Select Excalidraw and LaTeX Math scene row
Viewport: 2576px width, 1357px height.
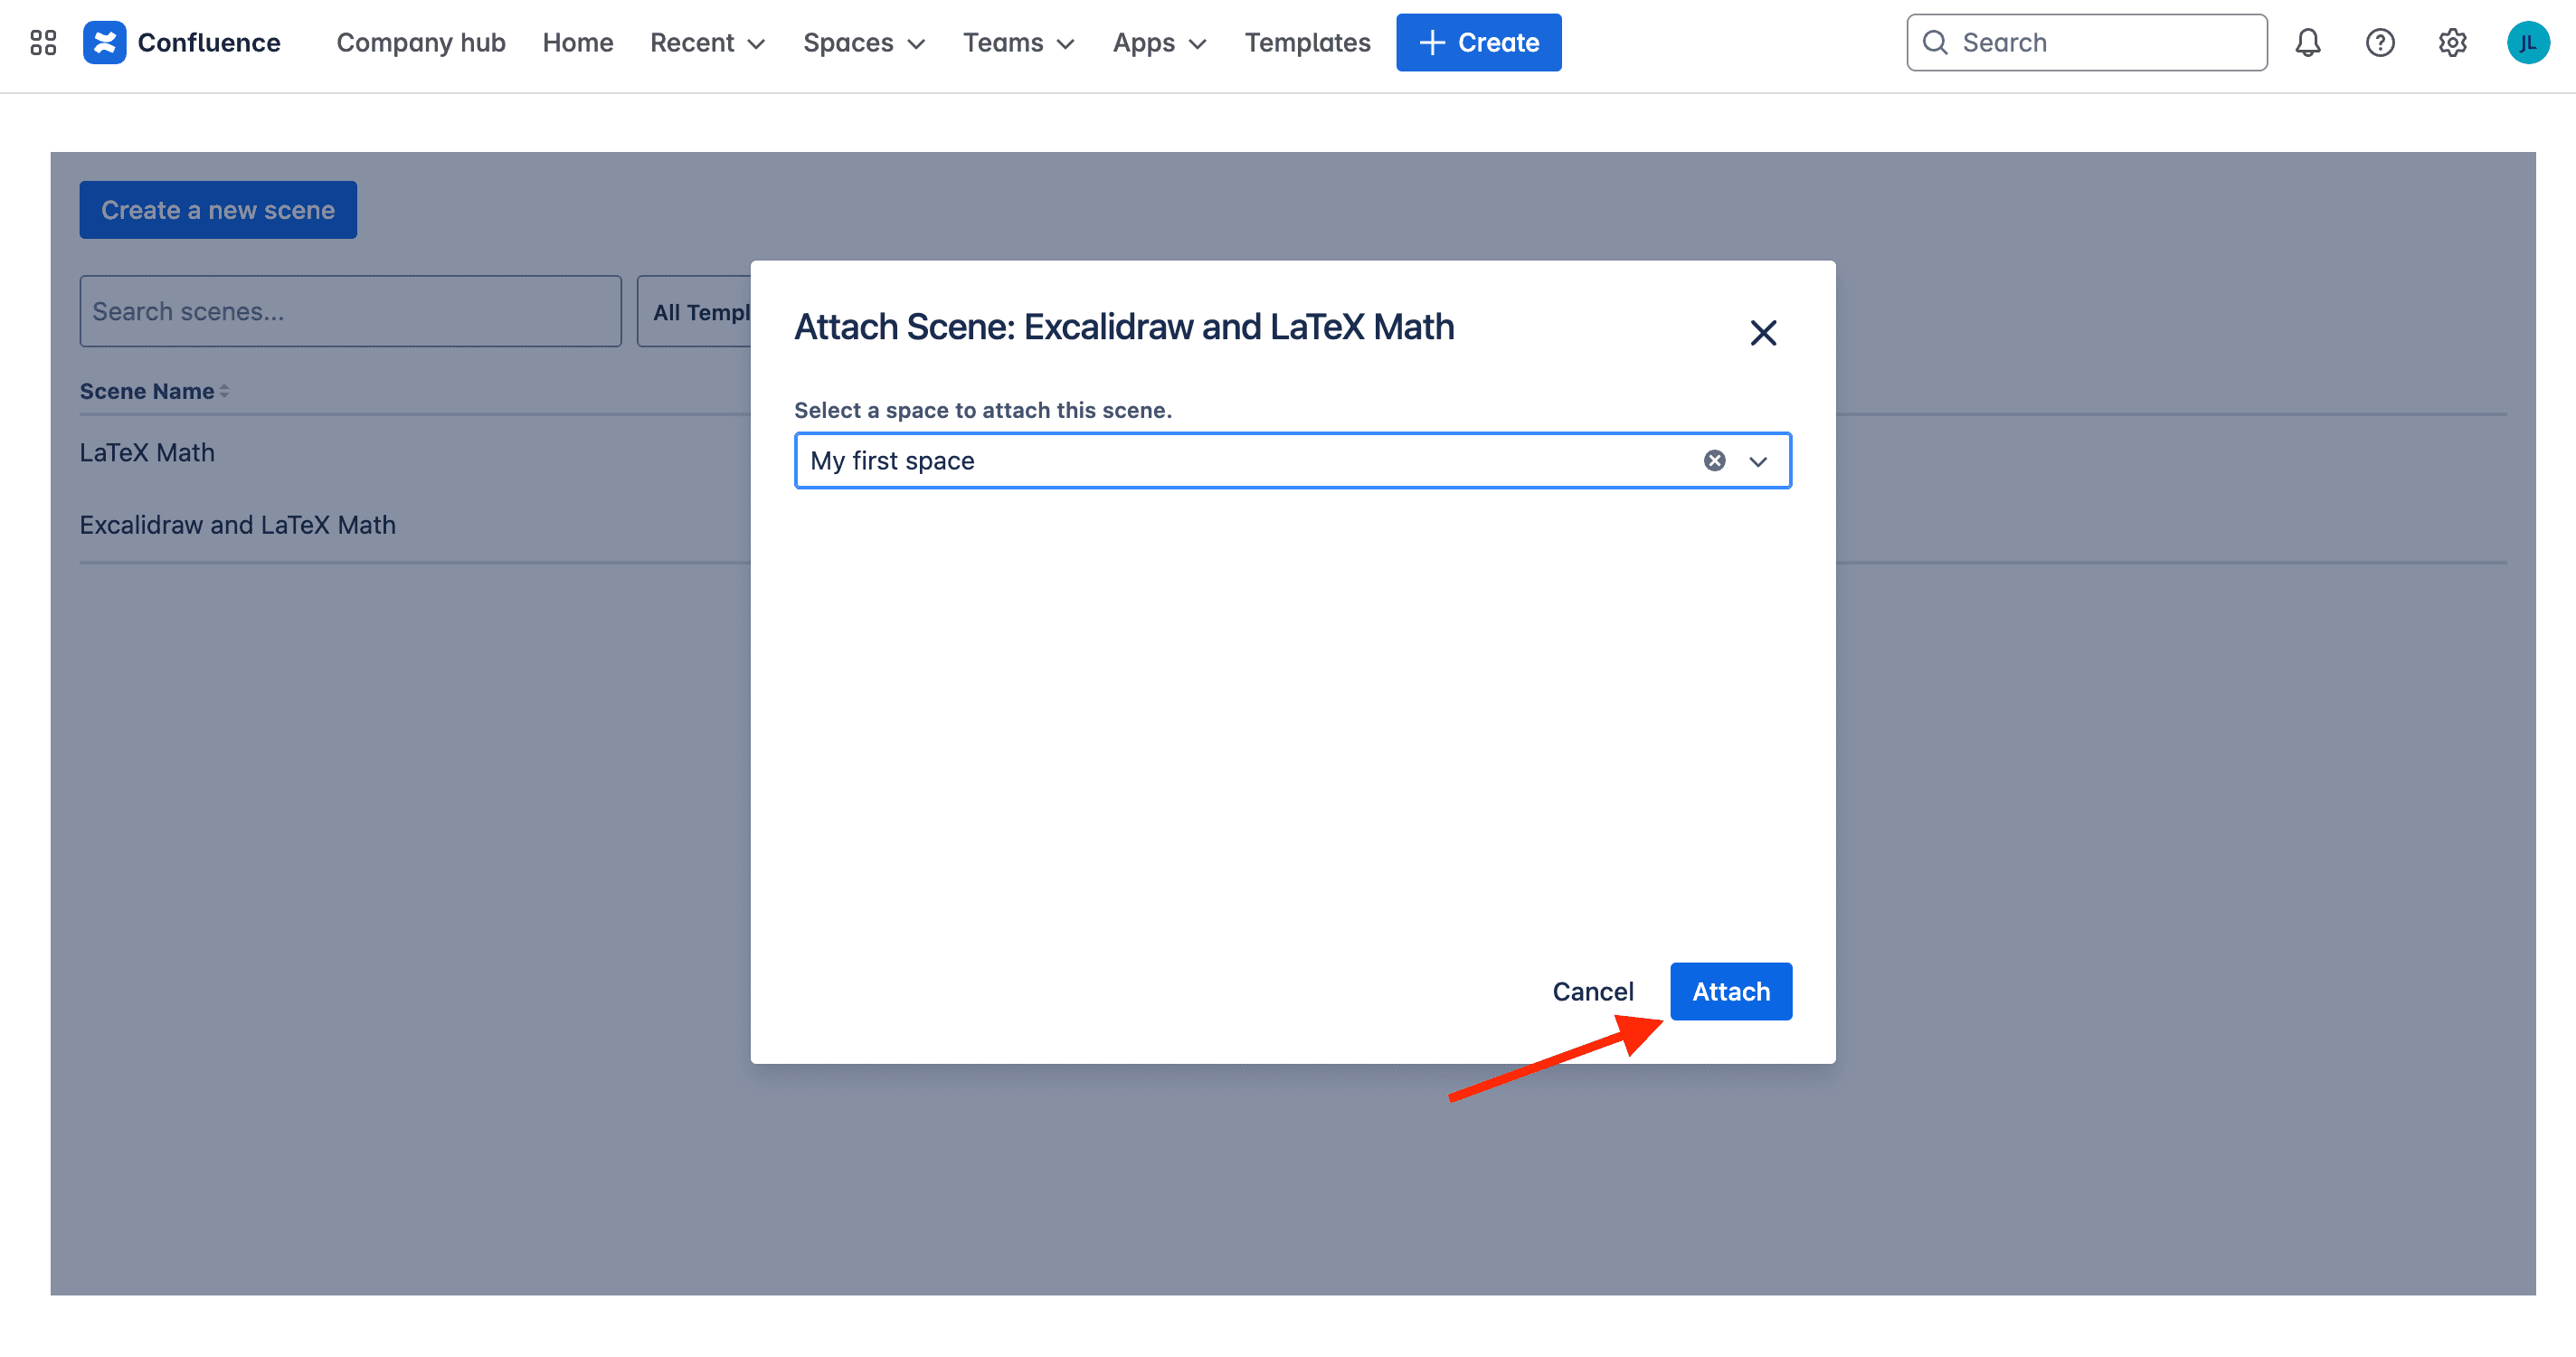415,525
